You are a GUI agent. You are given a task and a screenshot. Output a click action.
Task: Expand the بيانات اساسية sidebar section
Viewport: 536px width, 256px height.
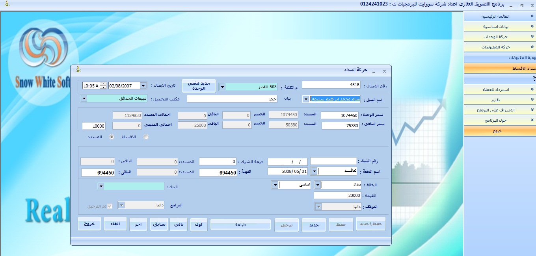pos(532,27)
